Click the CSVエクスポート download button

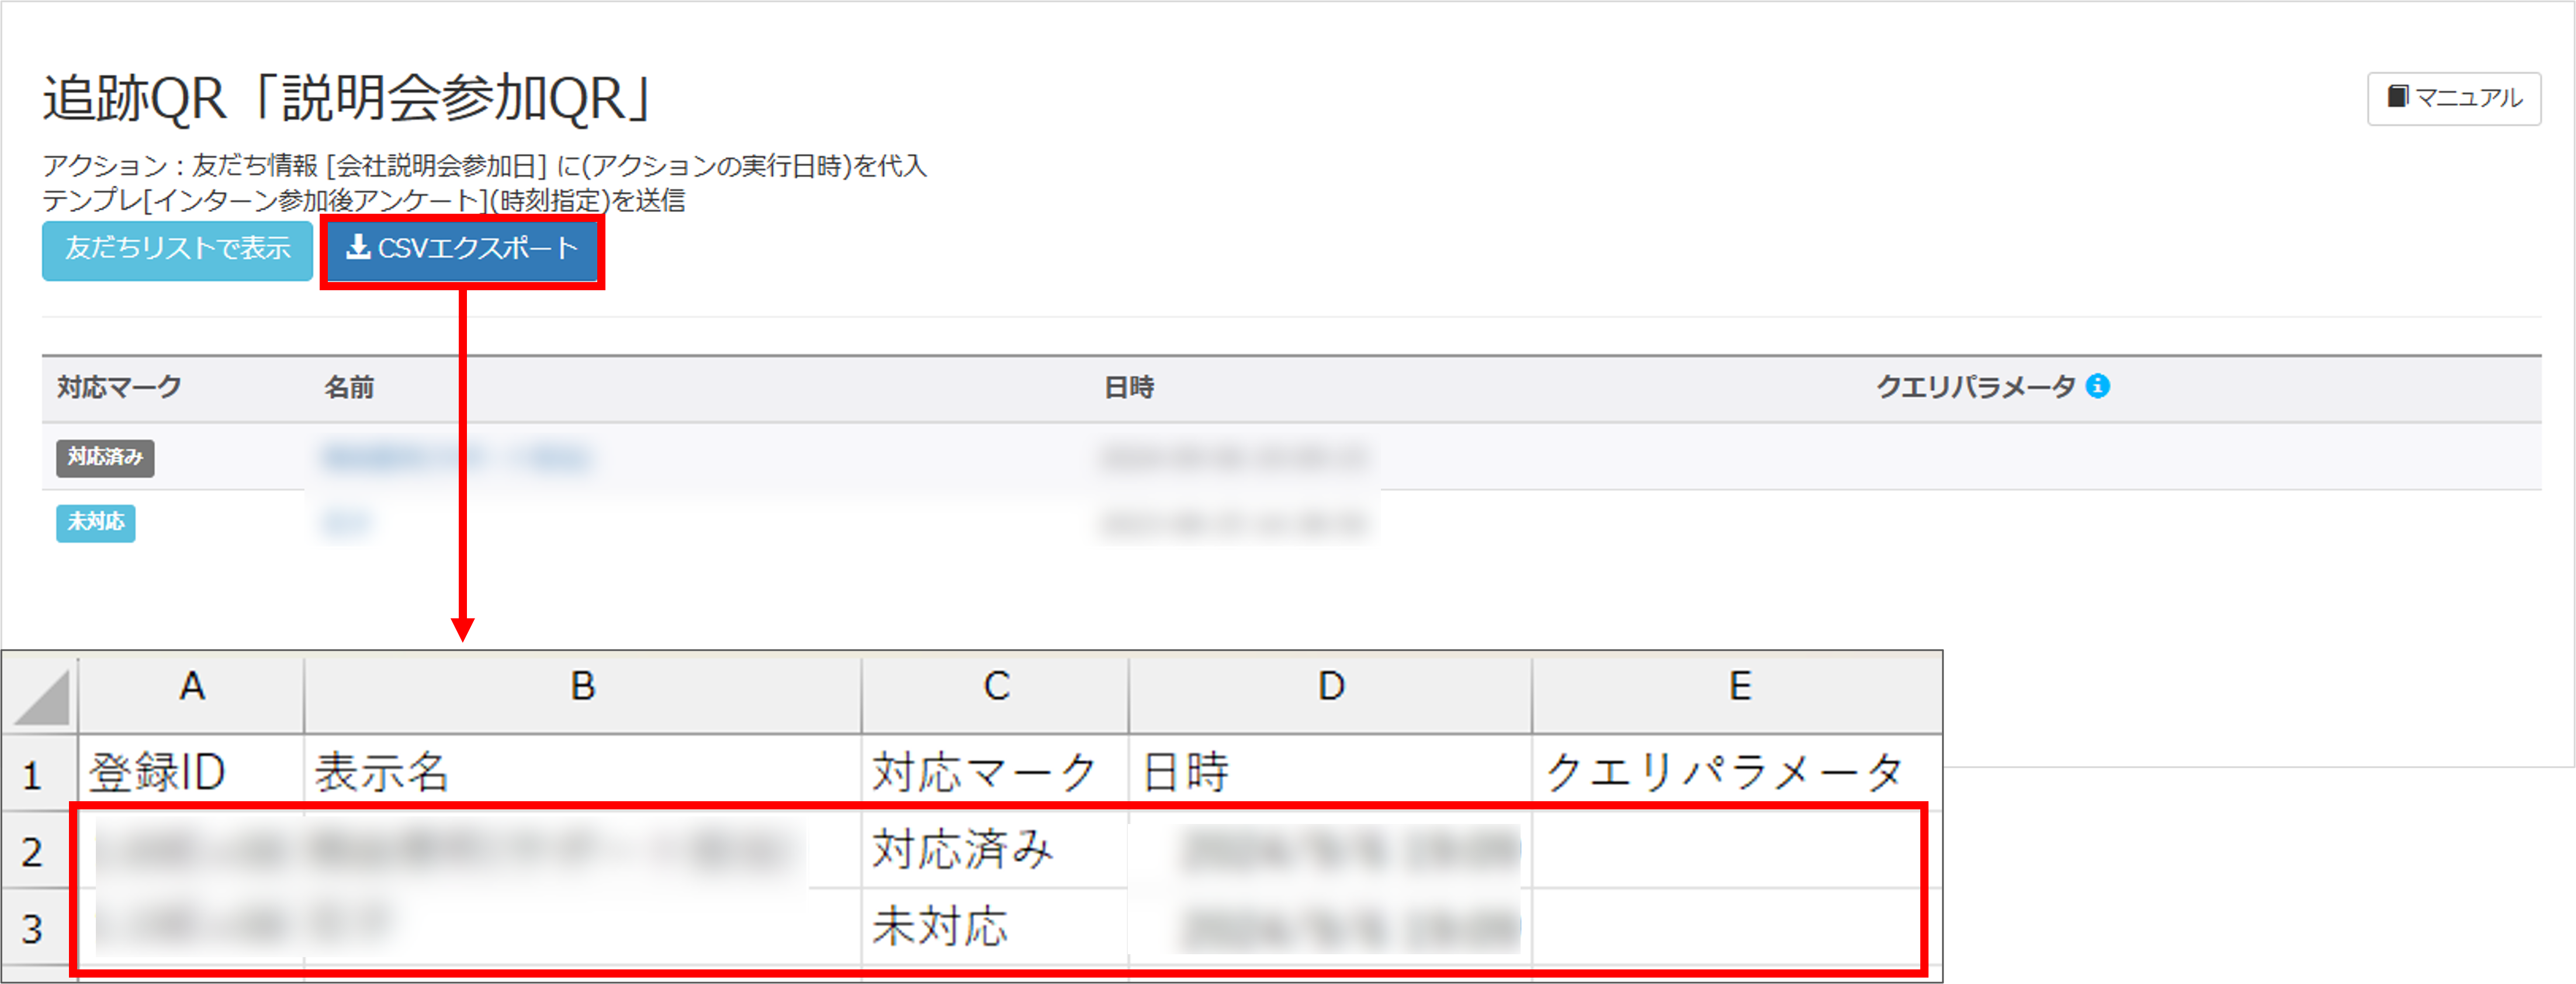[x=462, y=249]
